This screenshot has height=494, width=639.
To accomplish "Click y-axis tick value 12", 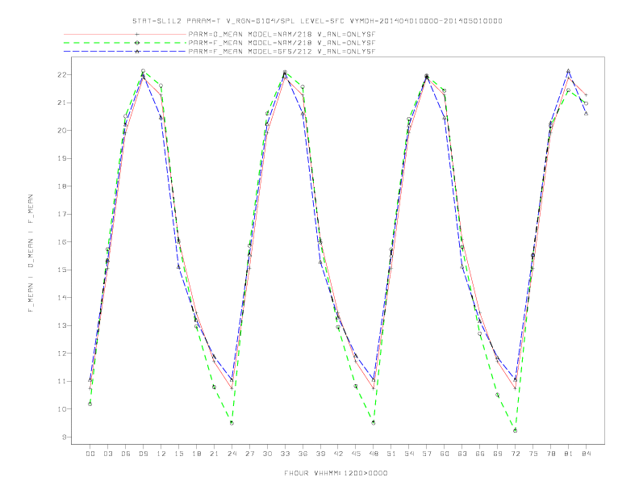I will pyautogui.click(x=62, y=354).
